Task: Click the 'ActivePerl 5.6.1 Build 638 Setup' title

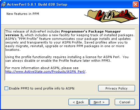Action: (37, 4)
